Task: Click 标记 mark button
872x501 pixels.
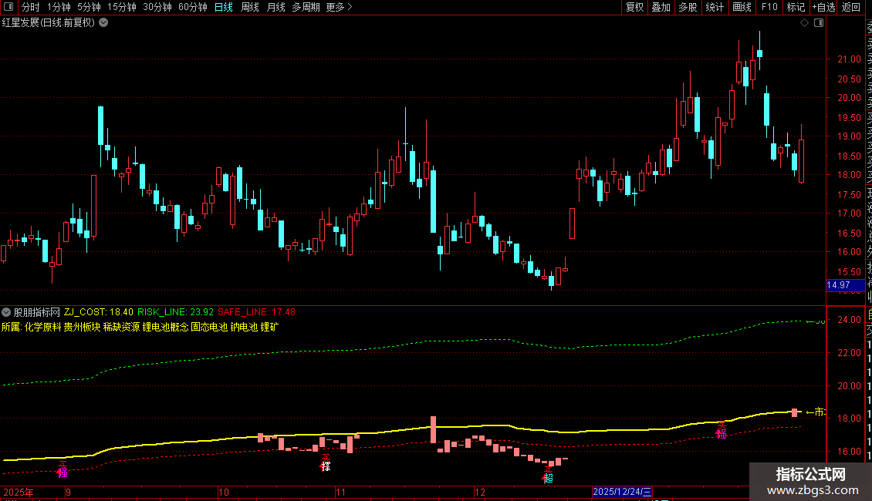Action: coord(796,7)
